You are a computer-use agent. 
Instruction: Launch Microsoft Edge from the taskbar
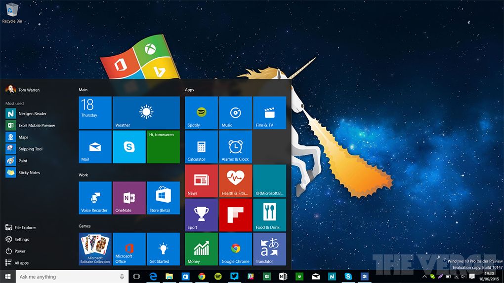pos(153,277)
